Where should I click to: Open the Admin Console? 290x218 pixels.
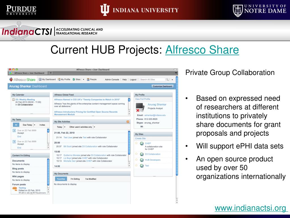click(112, 79)
